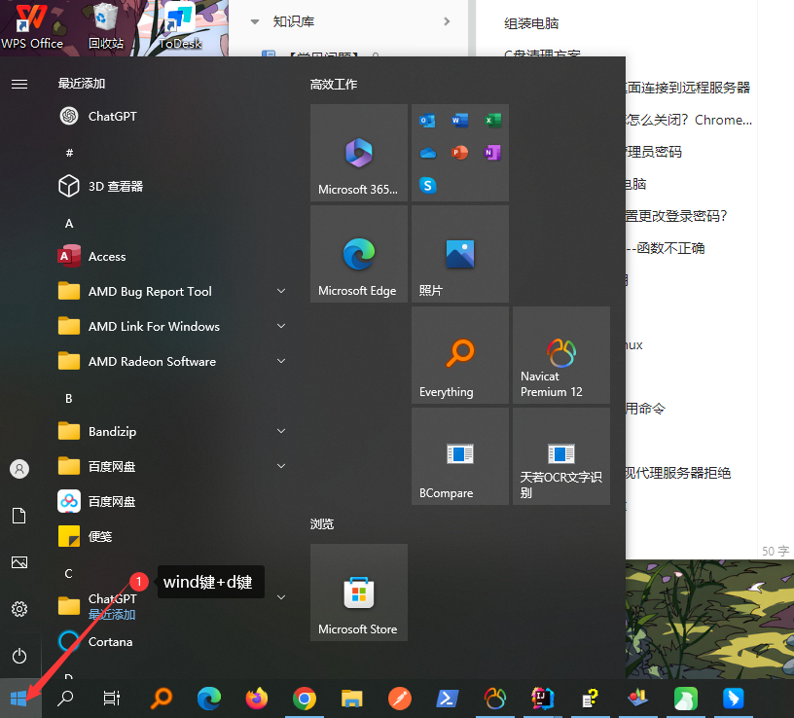Launch Postman from the taskbar
Image resolution: width=794 pixels, height=718 pixels.
coord(400,699)
